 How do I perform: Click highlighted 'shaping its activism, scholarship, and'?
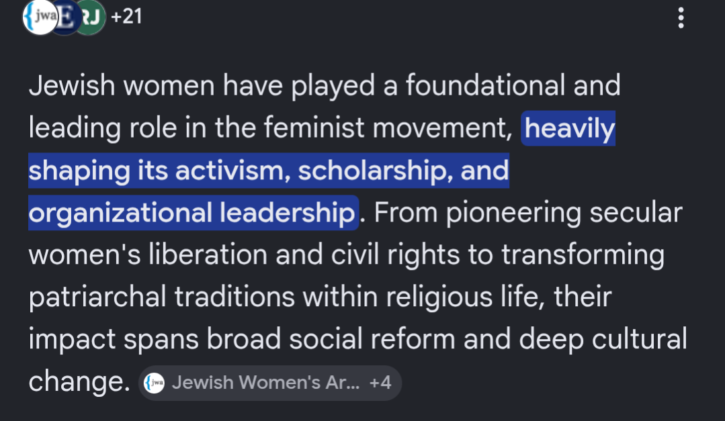pos(269,170)
